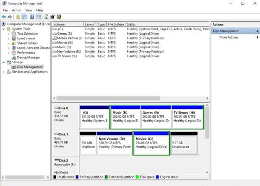Toggle the Show/Hide Console Tree toolbar icon

point(24,17)
